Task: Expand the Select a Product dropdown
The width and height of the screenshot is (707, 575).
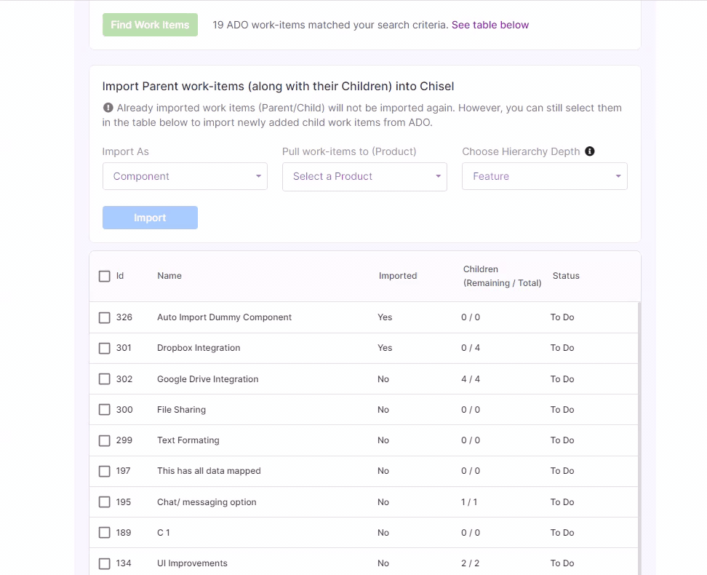Action: pyautogui.click(x=364, y=176)
